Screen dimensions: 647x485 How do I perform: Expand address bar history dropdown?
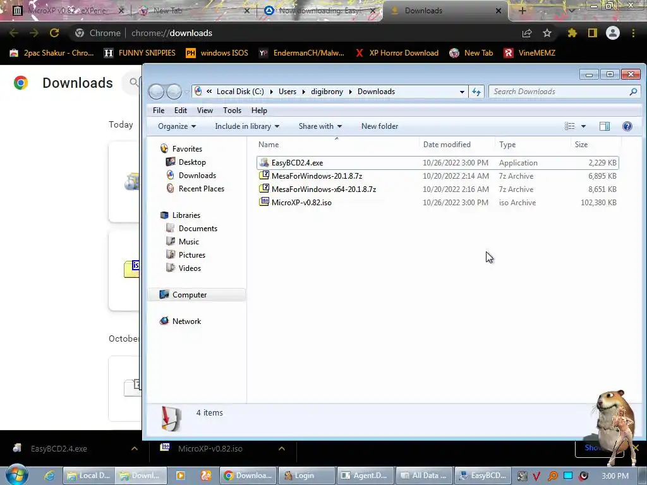pyautogui.click(x=462, y=92)
